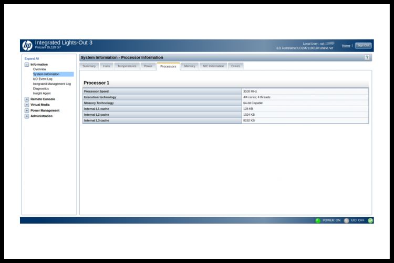Click the 8192 KB cache value

(x=249, y=120)
